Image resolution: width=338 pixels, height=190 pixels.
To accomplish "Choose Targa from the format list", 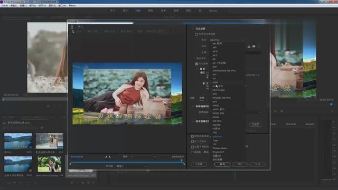I will (x=215, y=140).
